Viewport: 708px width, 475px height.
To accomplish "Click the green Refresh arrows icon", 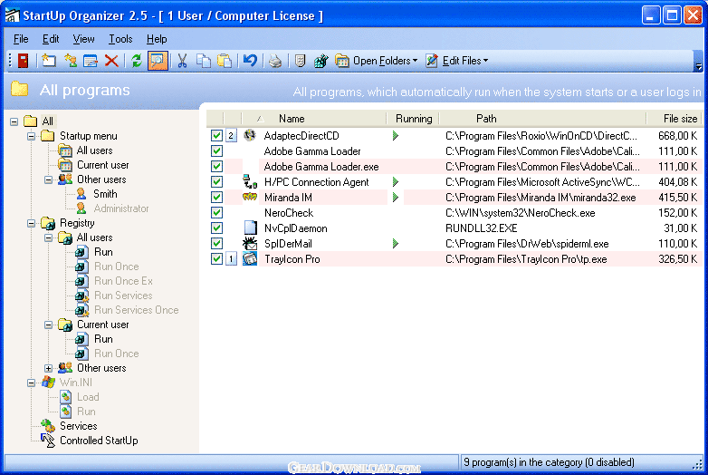I will [136, 61].
